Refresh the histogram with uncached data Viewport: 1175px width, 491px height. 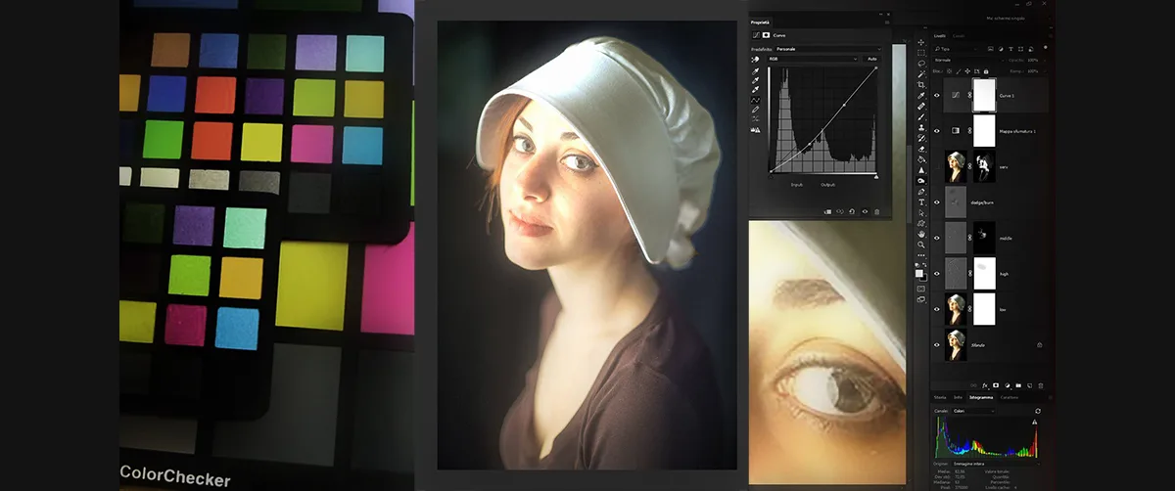(1038, 411)
